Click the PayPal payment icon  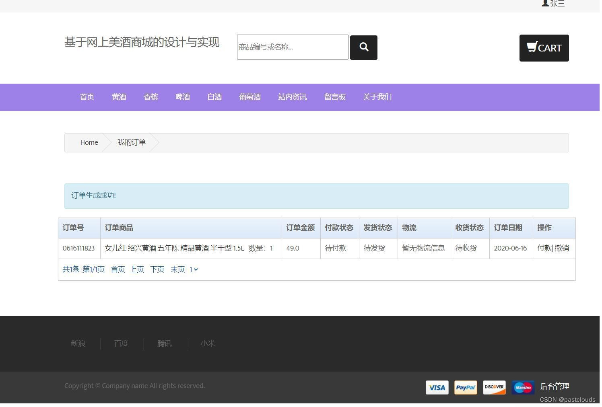tap(465, 387)
